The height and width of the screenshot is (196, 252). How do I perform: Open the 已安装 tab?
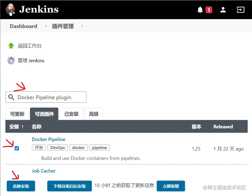[x=71, y=114]
